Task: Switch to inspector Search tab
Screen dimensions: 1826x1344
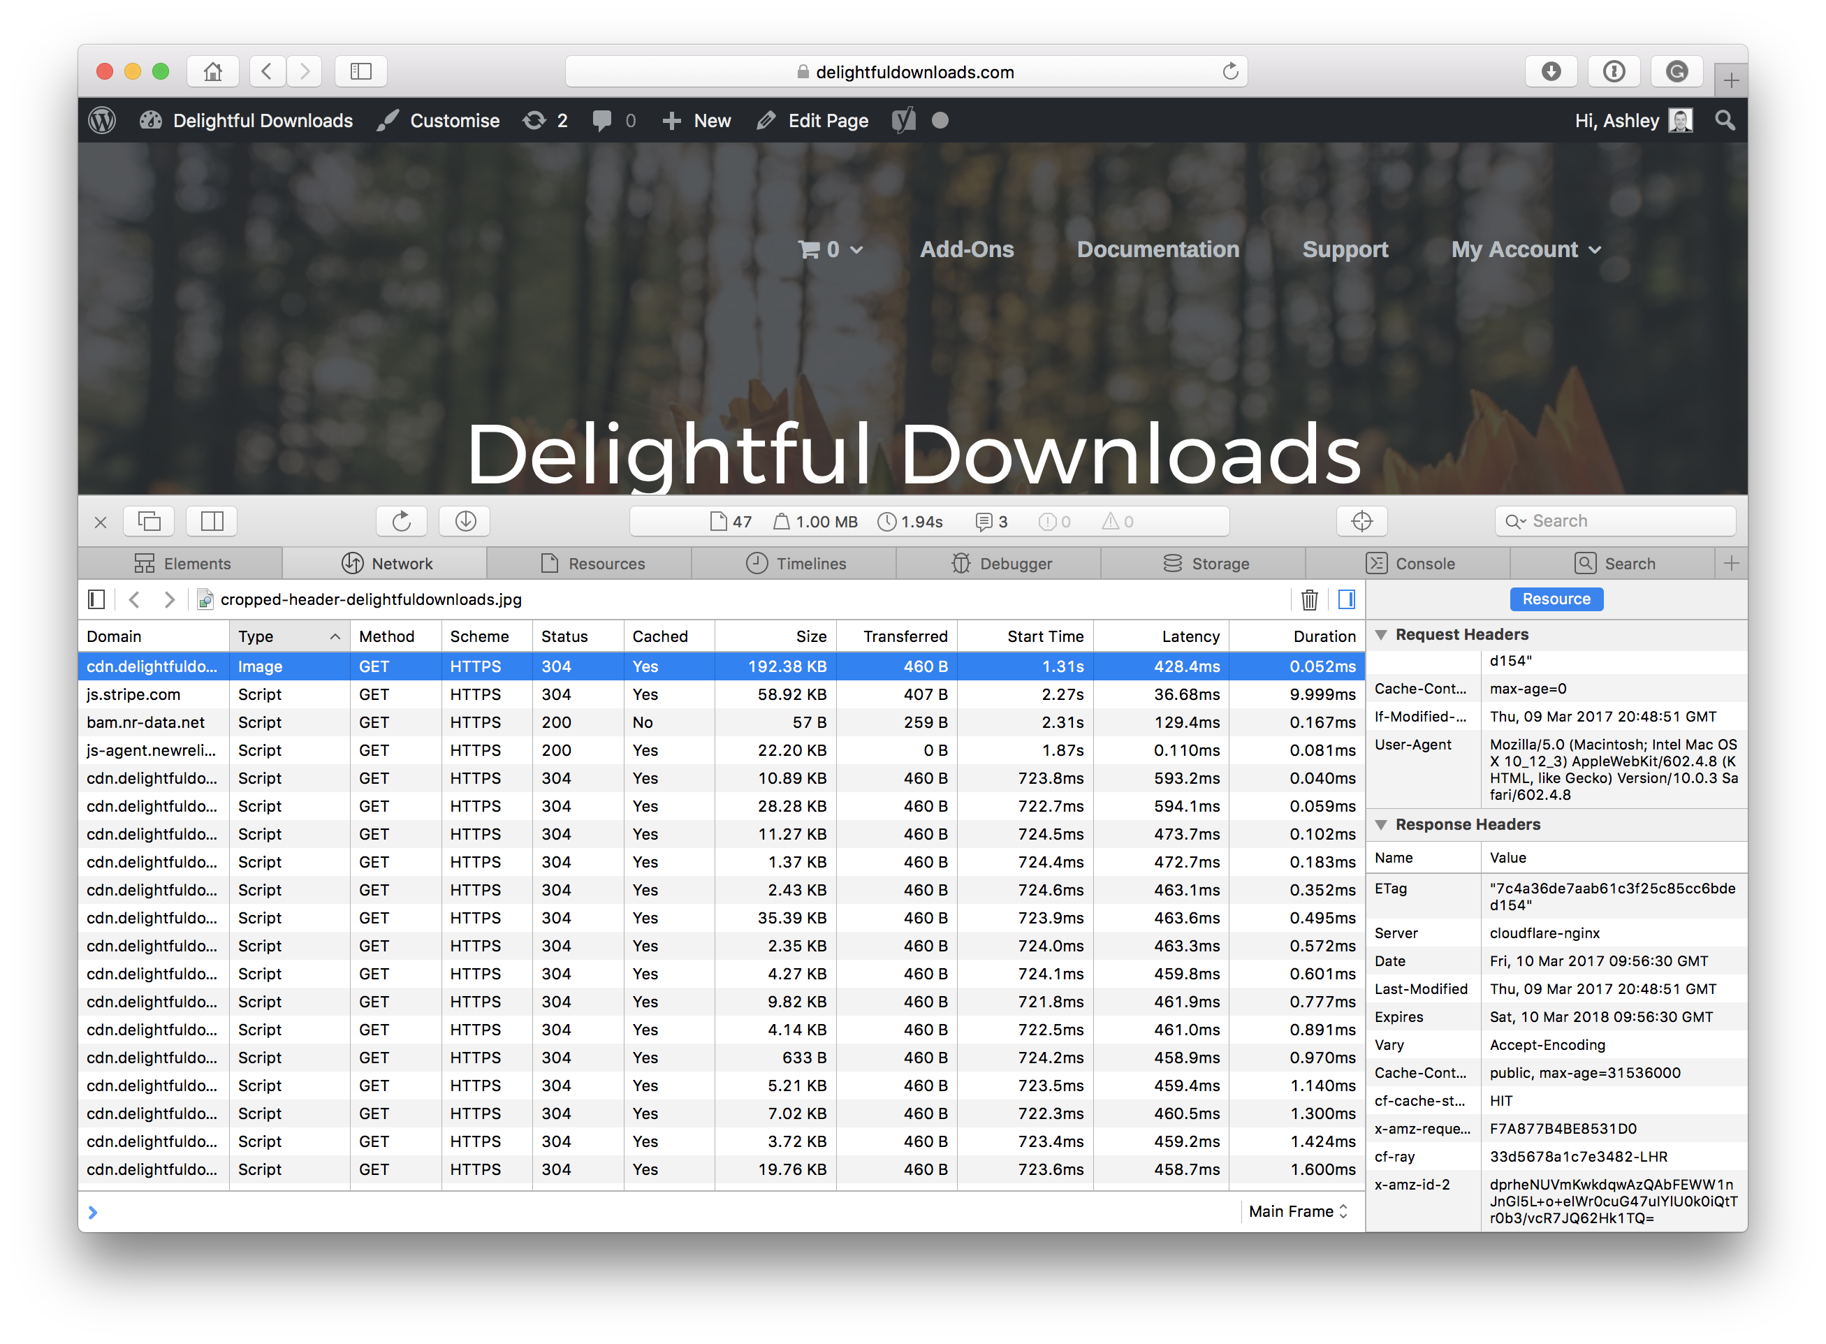Action: pyautogui.click(x=1614, y=563)
